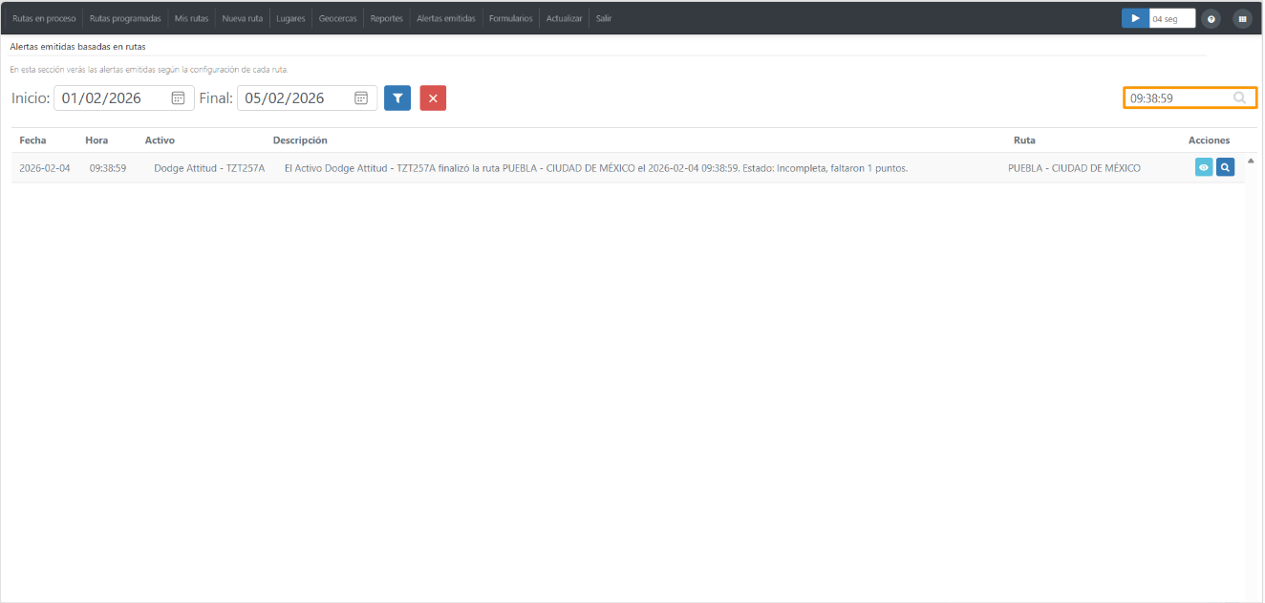Click the help question mark icon
The image size is (1265, 603).
click(x=1211, y=18)
